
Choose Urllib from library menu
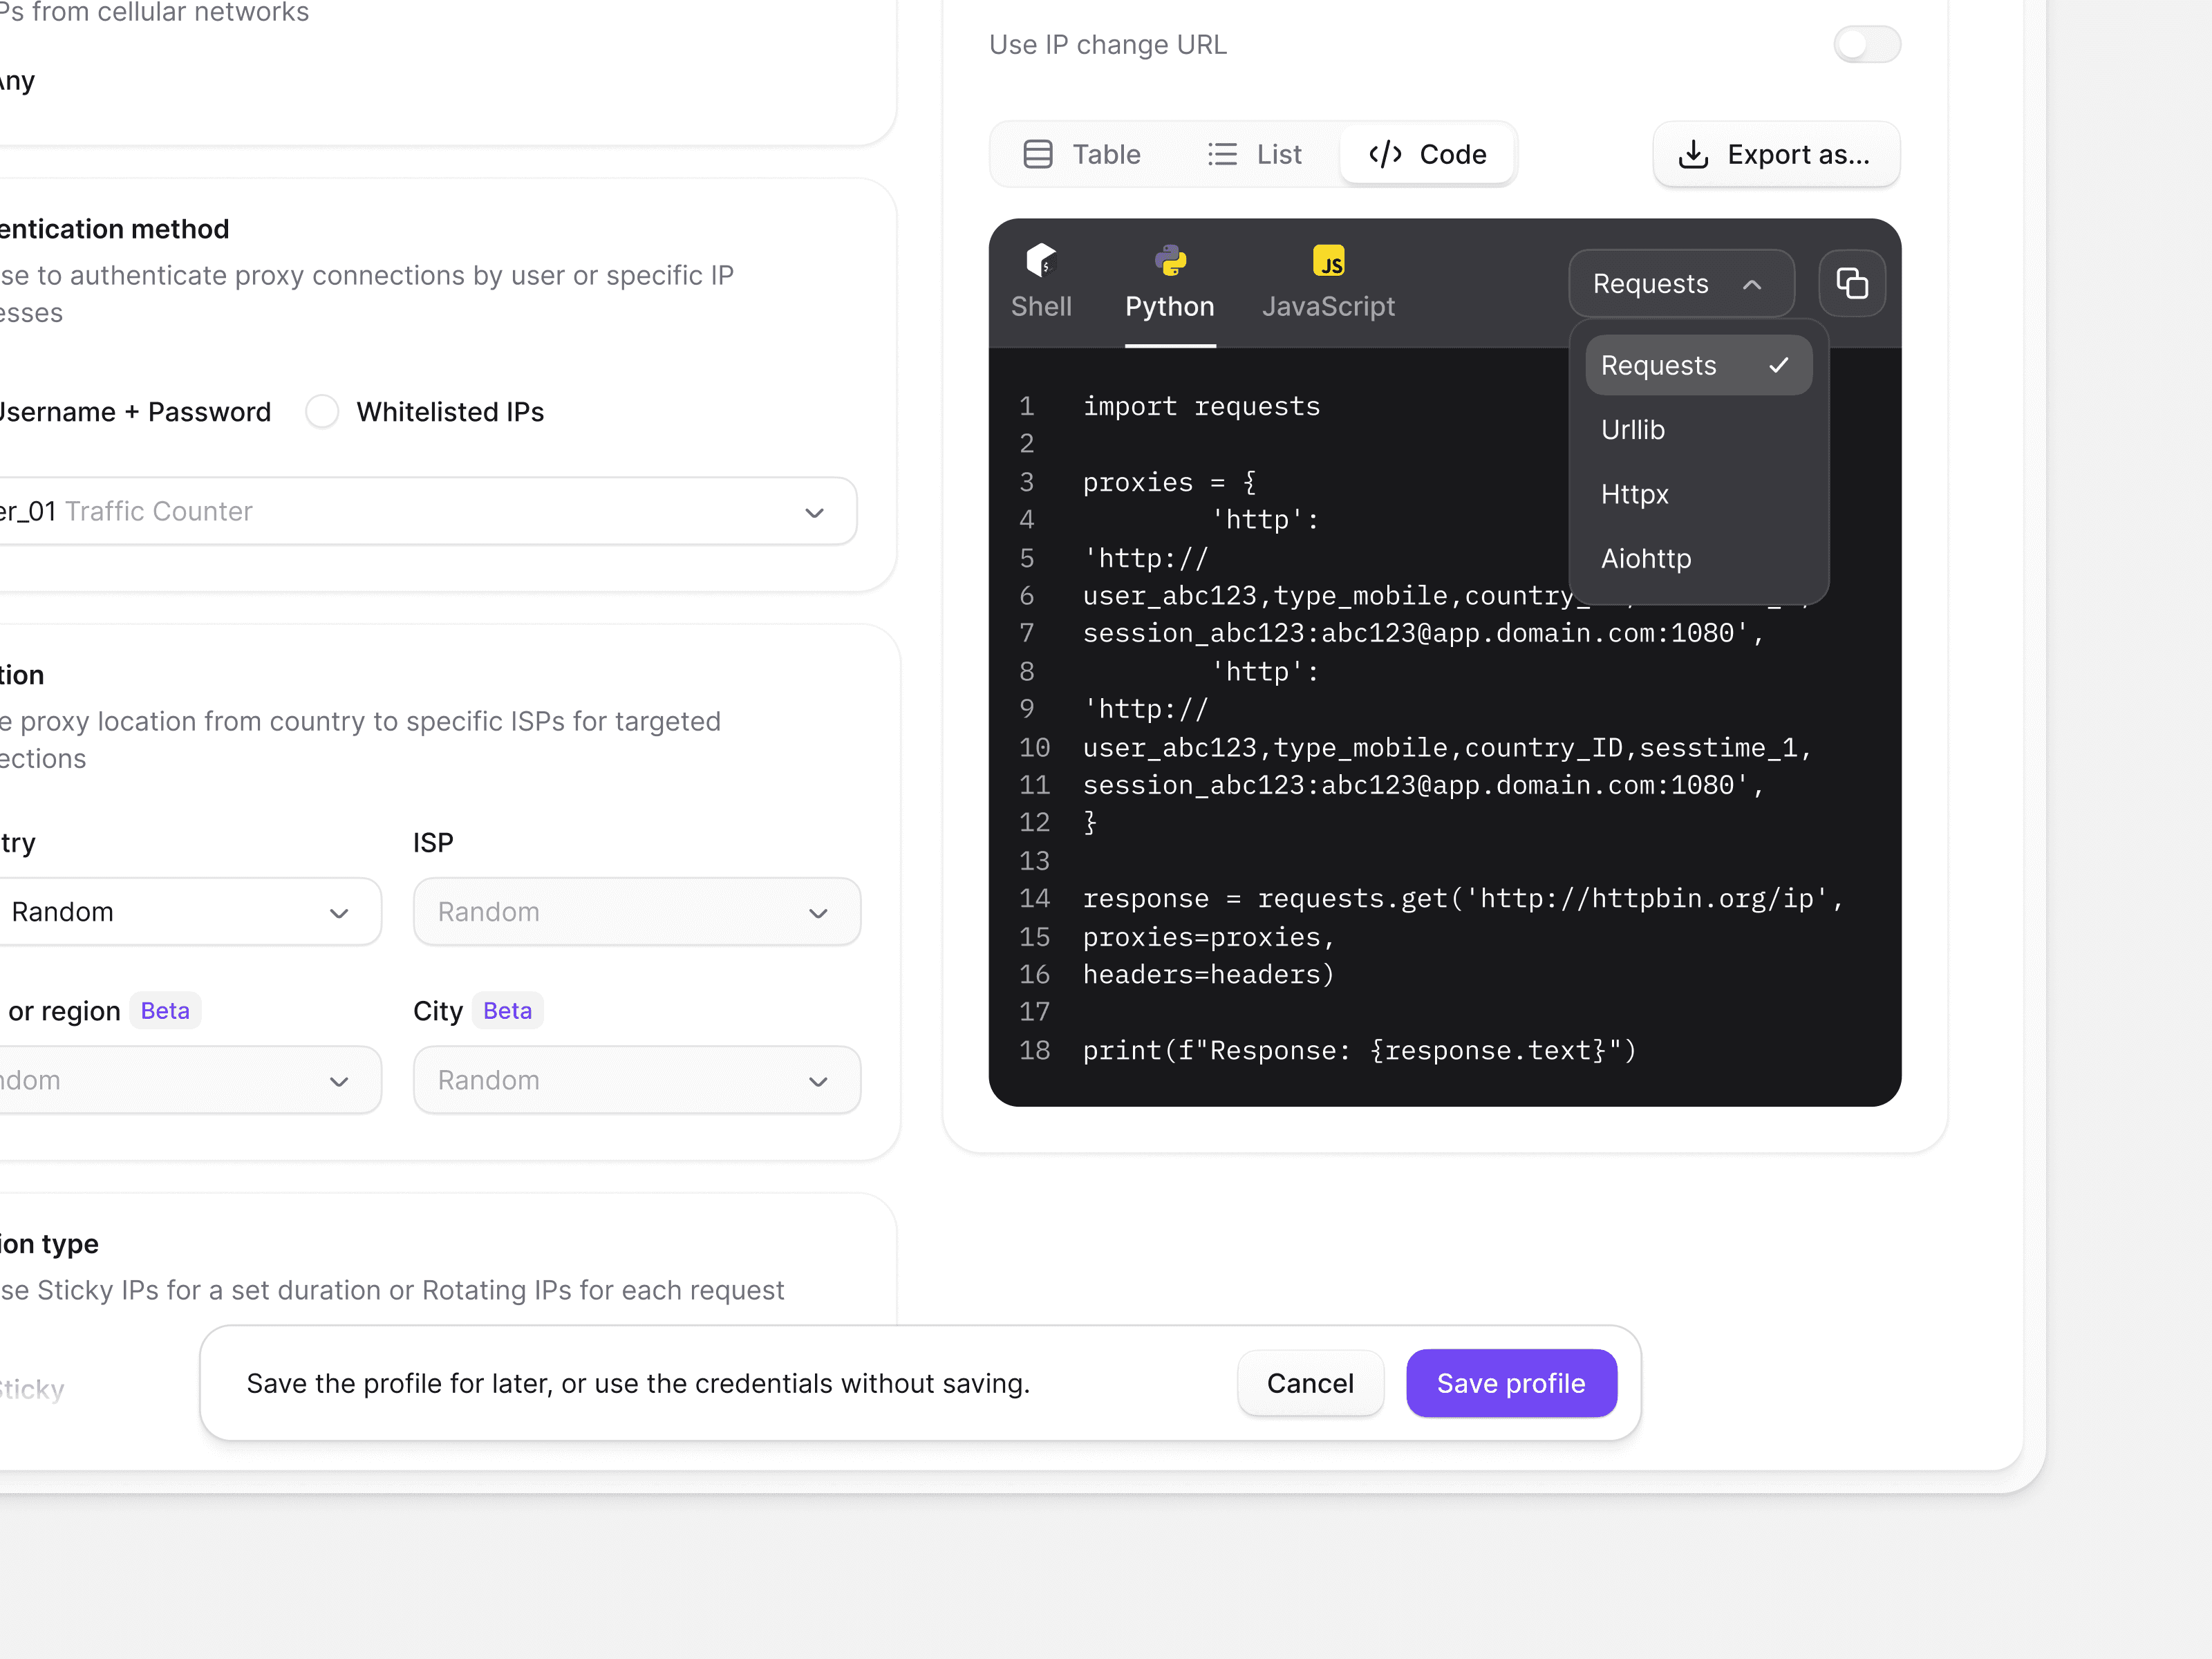point(1633,430)
